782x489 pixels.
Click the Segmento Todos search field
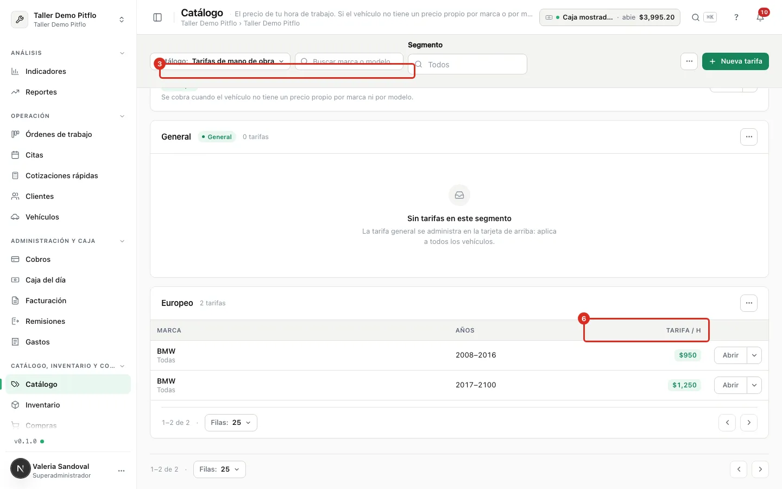coord(468,65)
